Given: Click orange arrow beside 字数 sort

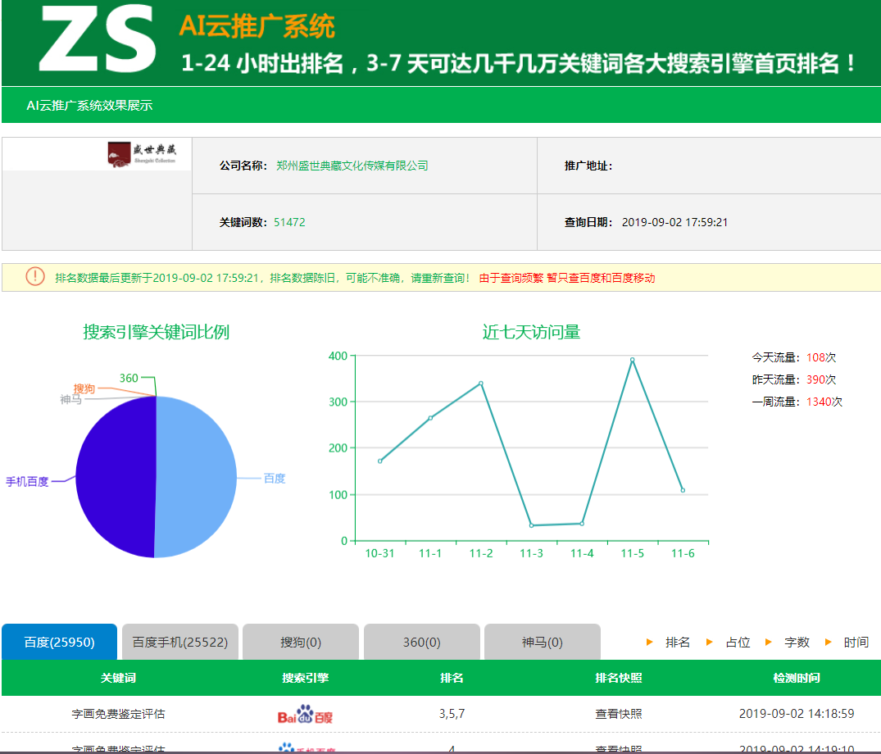Looking at the screenshot, I should 768,643.
